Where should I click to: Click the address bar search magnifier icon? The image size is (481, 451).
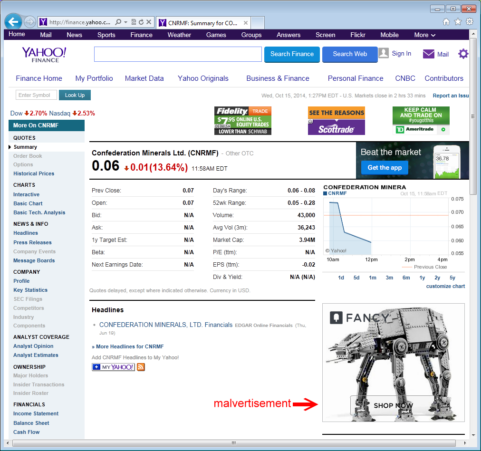pyautogui.click(x=118, y=22)
